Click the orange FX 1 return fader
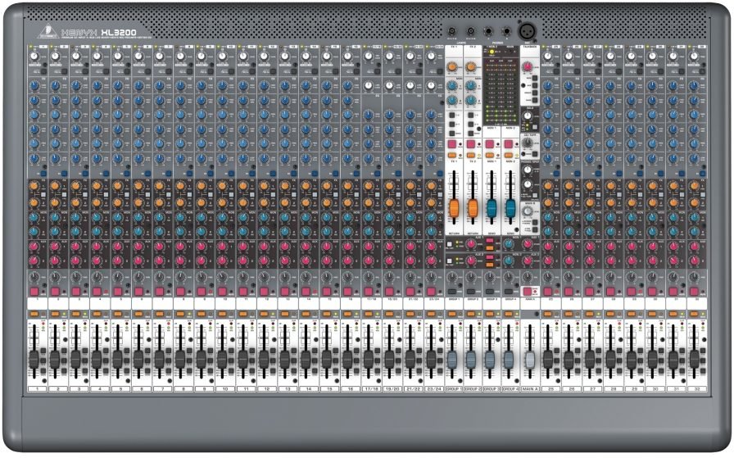Viewport: 734px width, 458px height. click(x=453, y=207)
